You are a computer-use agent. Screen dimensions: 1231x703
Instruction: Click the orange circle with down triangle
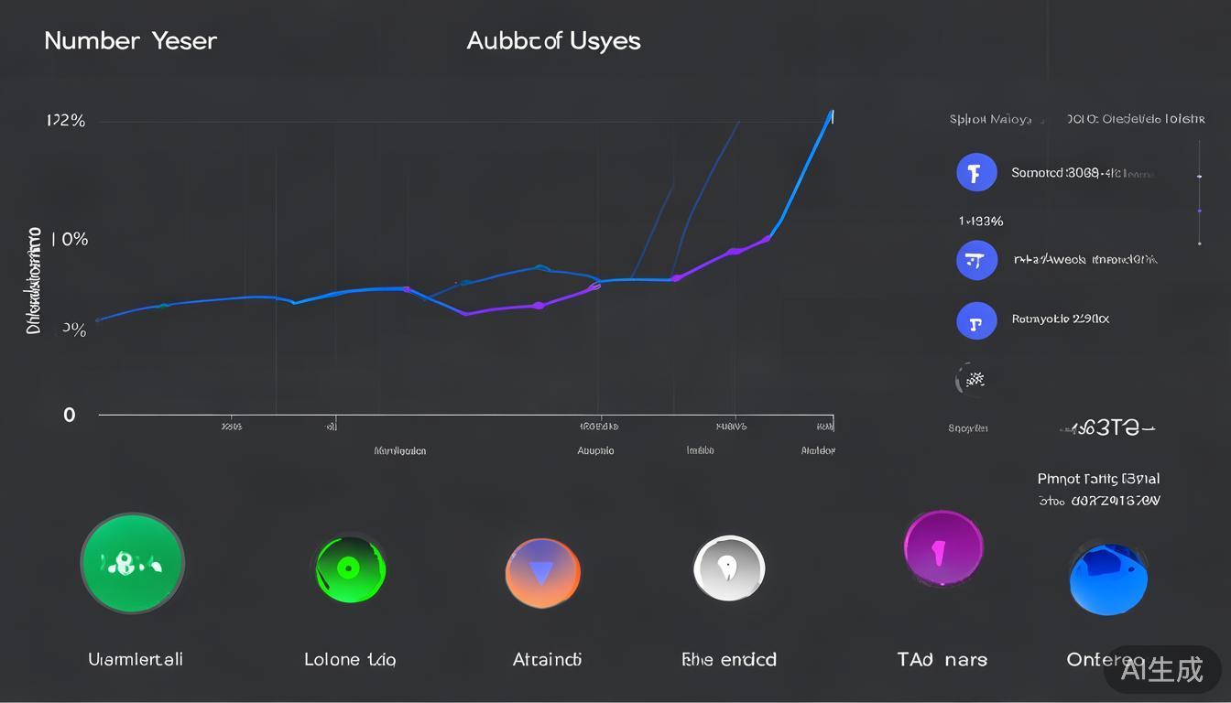coord(542,573)
